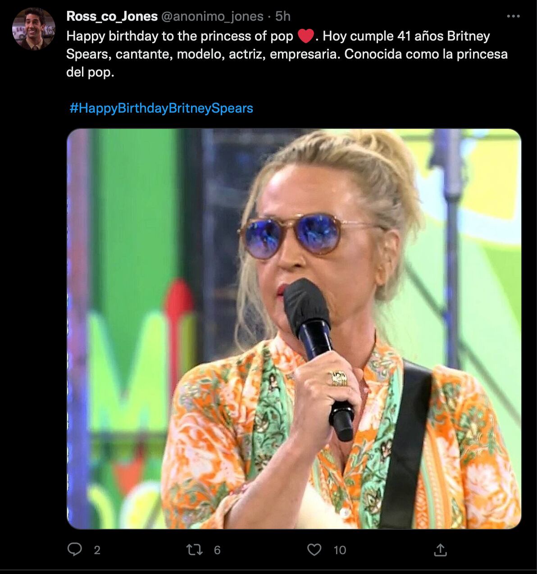Viewport: 537px width, 574px height.
Task: Open the @anonimo_jones handle link
Action: (212, 16)
